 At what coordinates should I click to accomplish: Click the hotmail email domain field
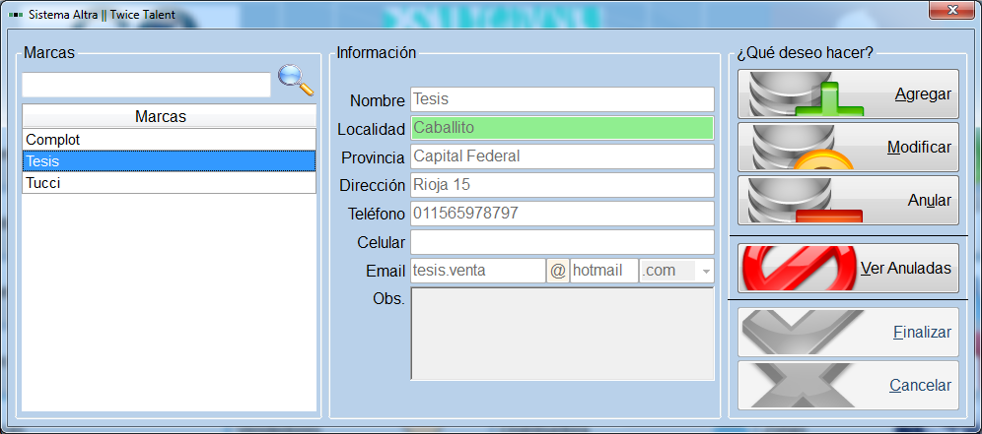pos(603,271)
